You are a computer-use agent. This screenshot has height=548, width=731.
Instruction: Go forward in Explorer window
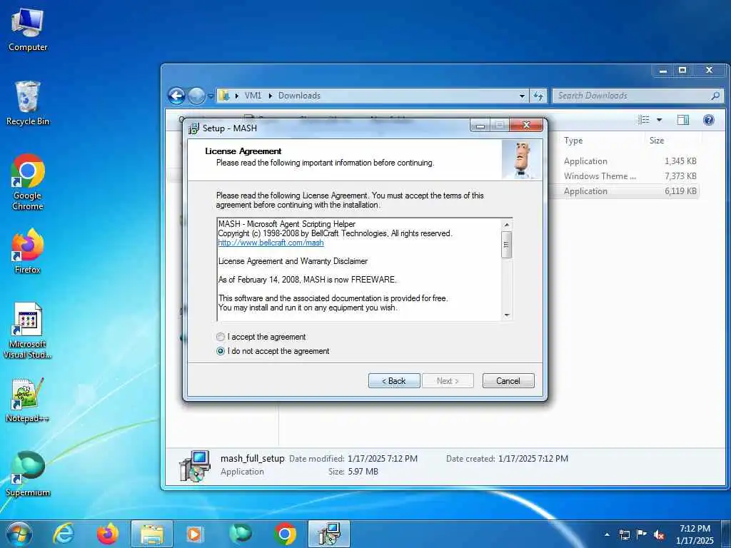[x=196, y=96]
